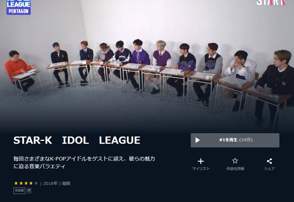Click the 字 subtitle badge
The height and width of the screenshot is (202, 294).
[29, 191]
